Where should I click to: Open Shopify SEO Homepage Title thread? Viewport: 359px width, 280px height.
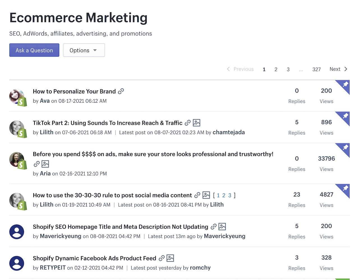pos(120,227)
